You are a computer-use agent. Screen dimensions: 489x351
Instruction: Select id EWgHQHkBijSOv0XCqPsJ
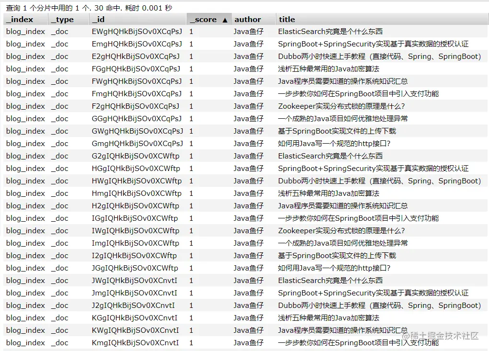point(136,32)
